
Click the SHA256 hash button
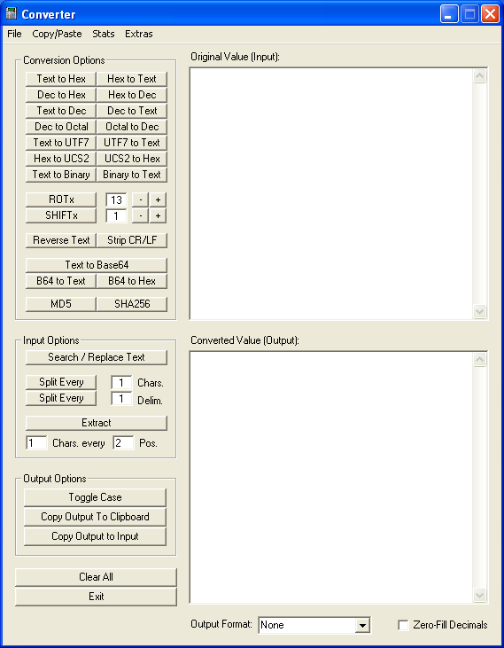click(132, 304)
